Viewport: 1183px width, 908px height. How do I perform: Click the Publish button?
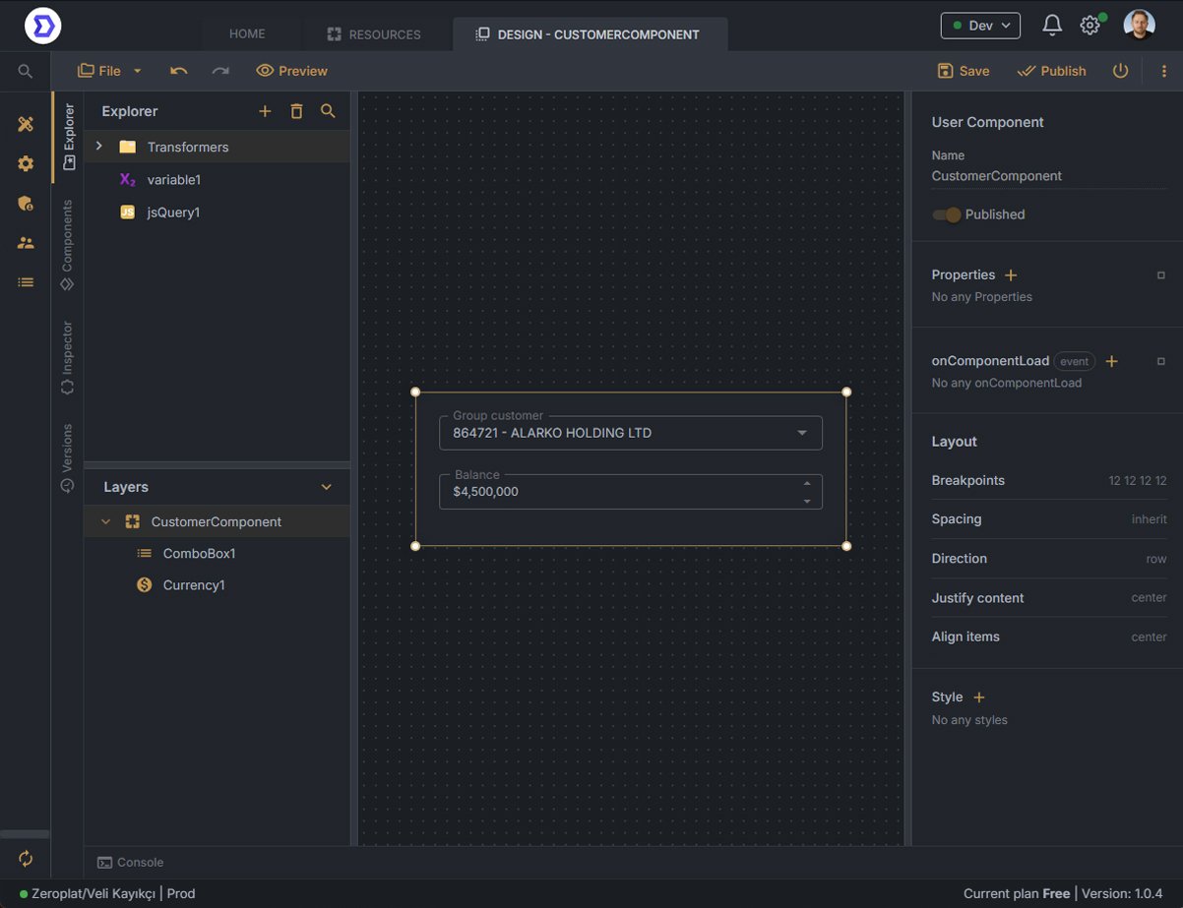[1051, 71]
